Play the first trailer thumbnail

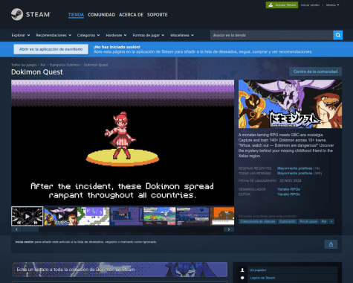coord(27,216)
